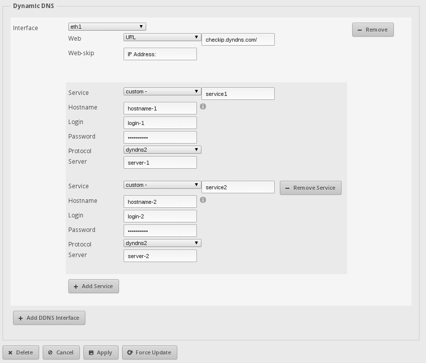Image resolution: width=426 pixels, height=363 pixels.
Task: Click the Delete button
Action: (x=21, y=352)
